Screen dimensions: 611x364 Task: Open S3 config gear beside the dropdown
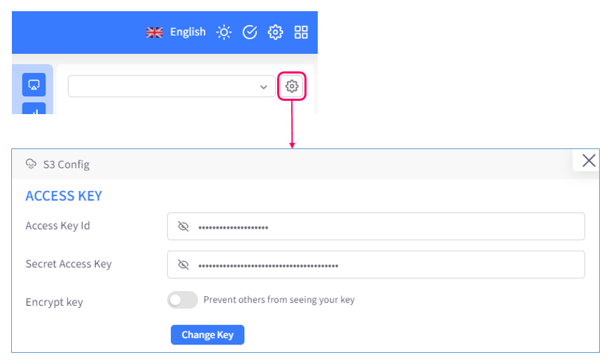292,86
